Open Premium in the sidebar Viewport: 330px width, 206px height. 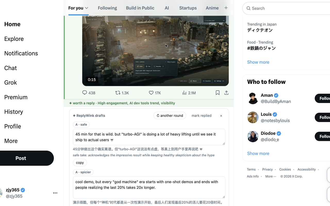[x=16, y=97]
